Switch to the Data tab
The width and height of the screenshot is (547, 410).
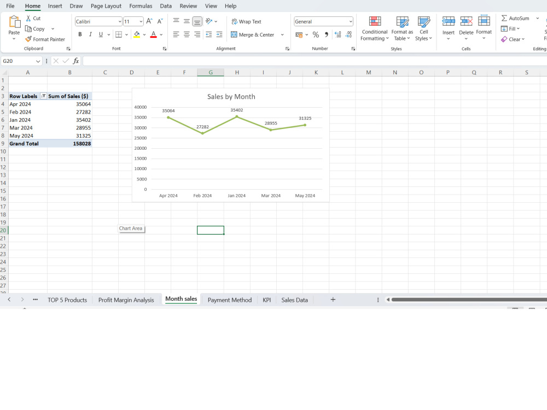[x=166, y=6]
